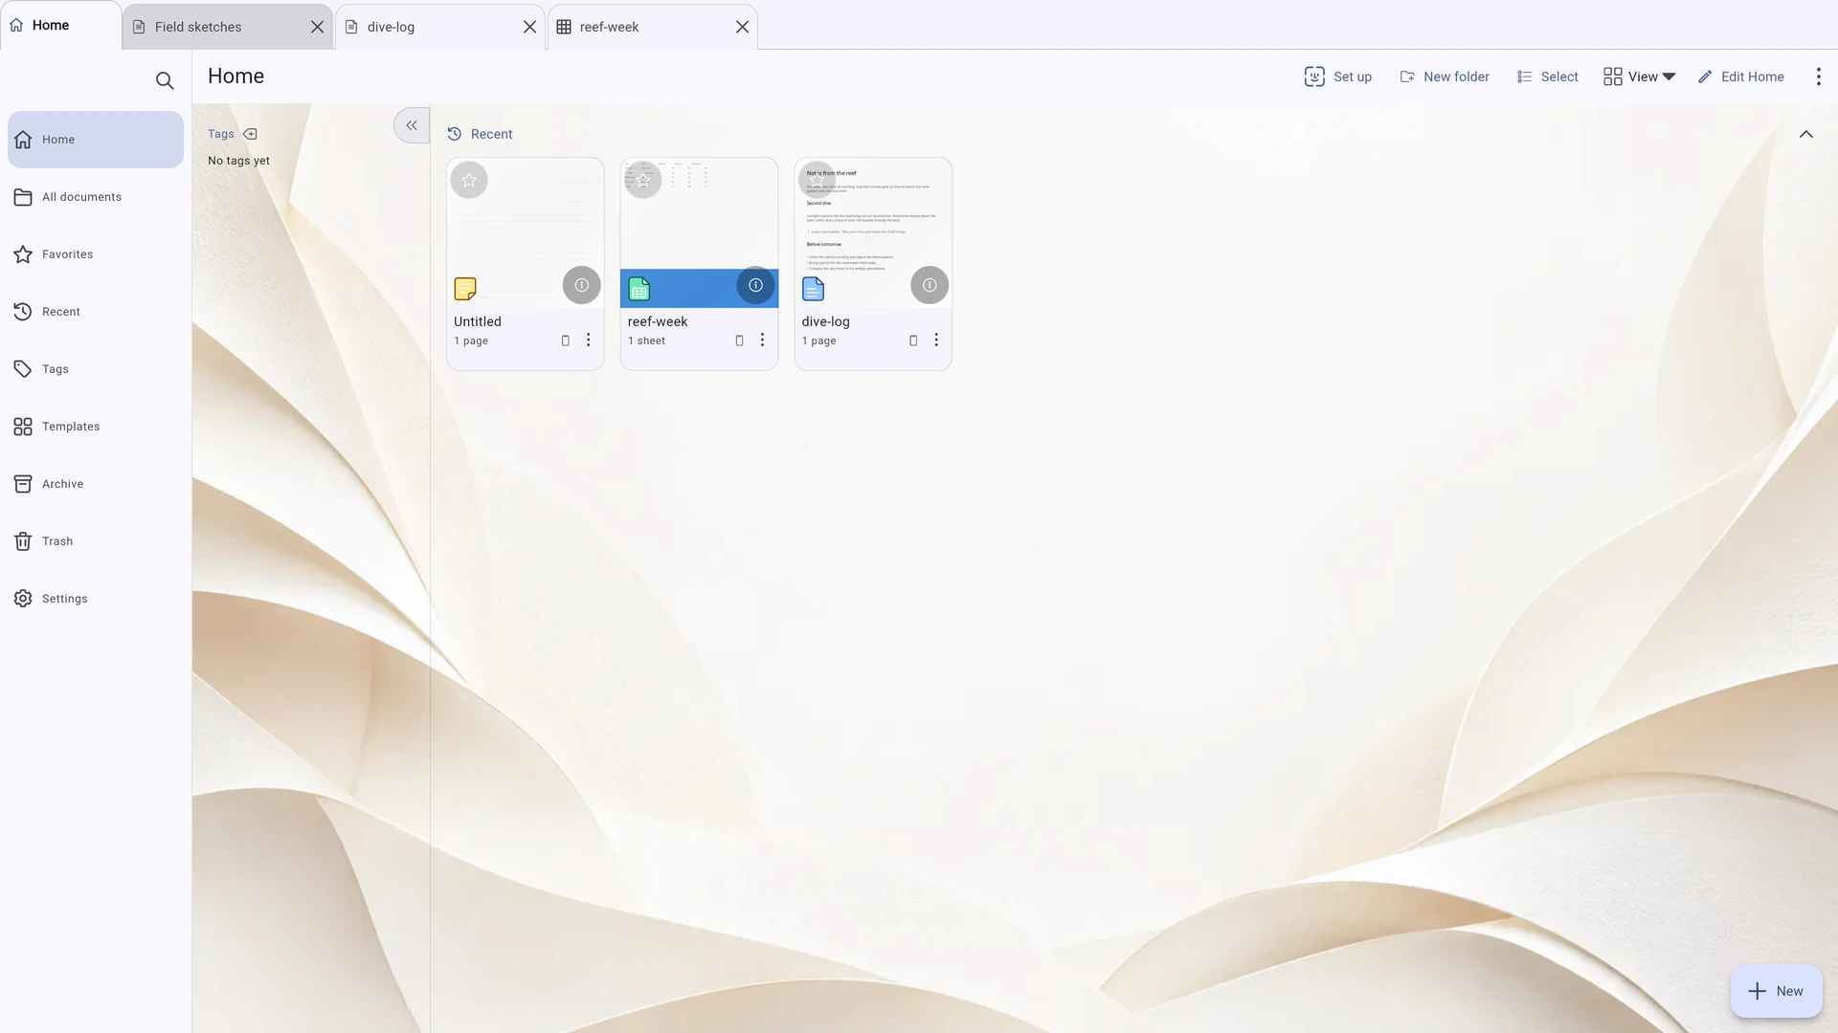Image resolution: width=1838 pixels, height=1033 pixels.
Task: Click the Tags collapse icon next to Tags label
Action: [x=250, y=134]
